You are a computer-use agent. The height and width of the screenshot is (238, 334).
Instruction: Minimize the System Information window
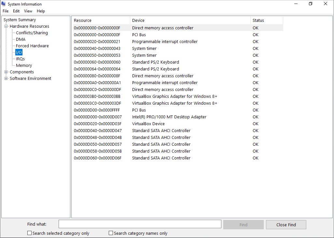(x=296, y=4)
